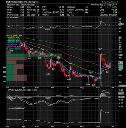The image size is (126, 128).
Task: Click the Jul label on price chart axis
Action: coord(68,88)
